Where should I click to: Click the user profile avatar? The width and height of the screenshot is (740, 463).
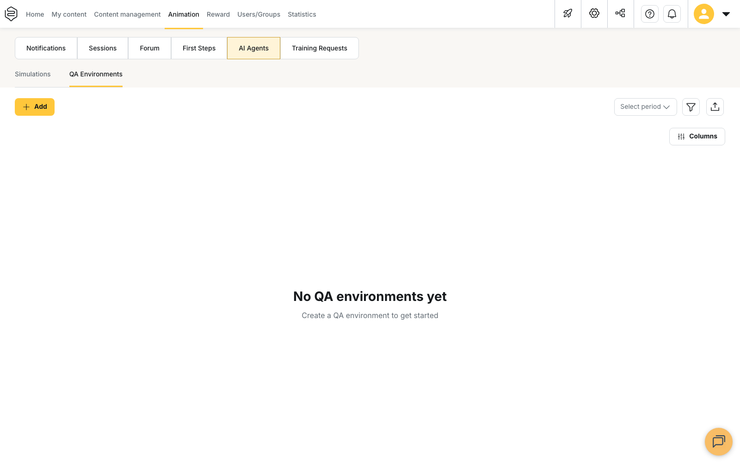704,14
